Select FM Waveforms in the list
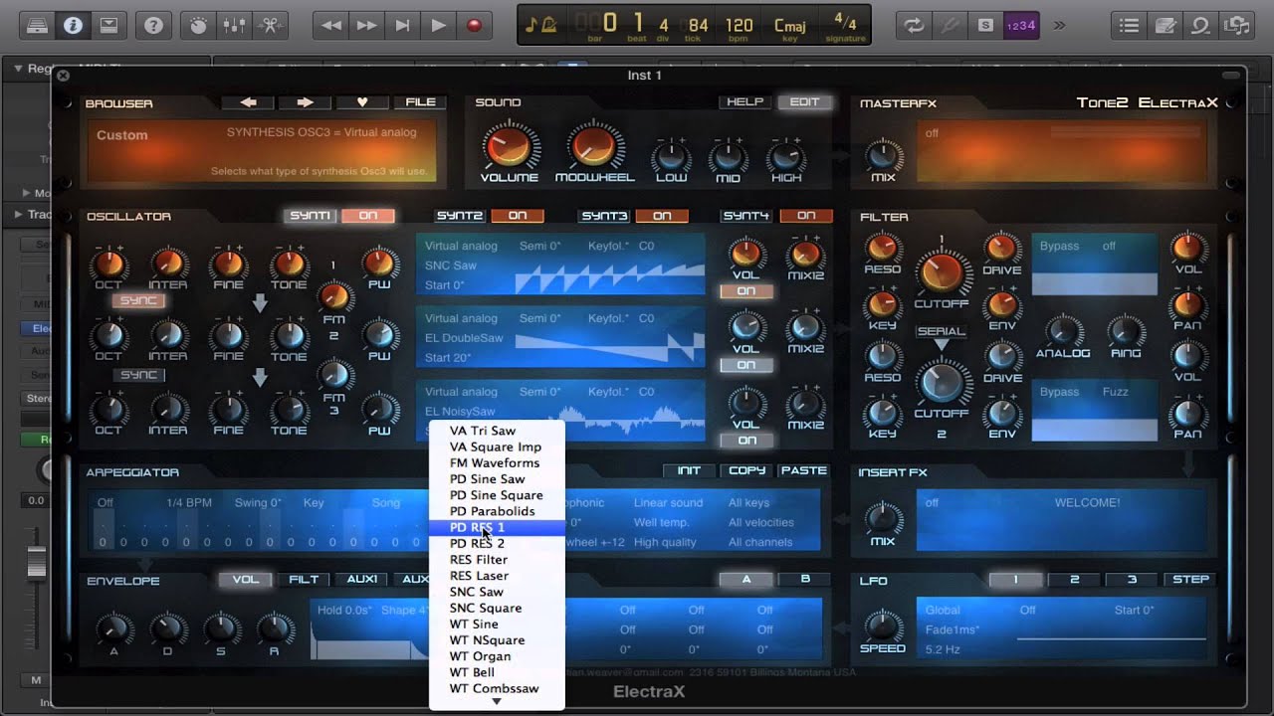1274x716 pixels. click(497, 462)
